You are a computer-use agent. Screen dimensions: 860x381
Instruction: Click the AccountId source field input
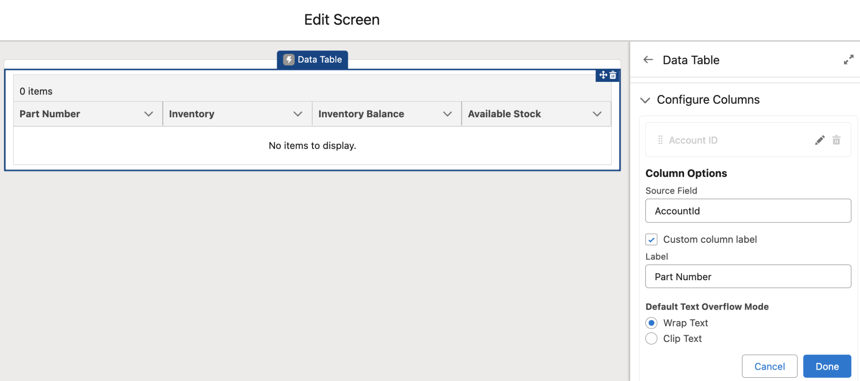(x=747, y=210)
